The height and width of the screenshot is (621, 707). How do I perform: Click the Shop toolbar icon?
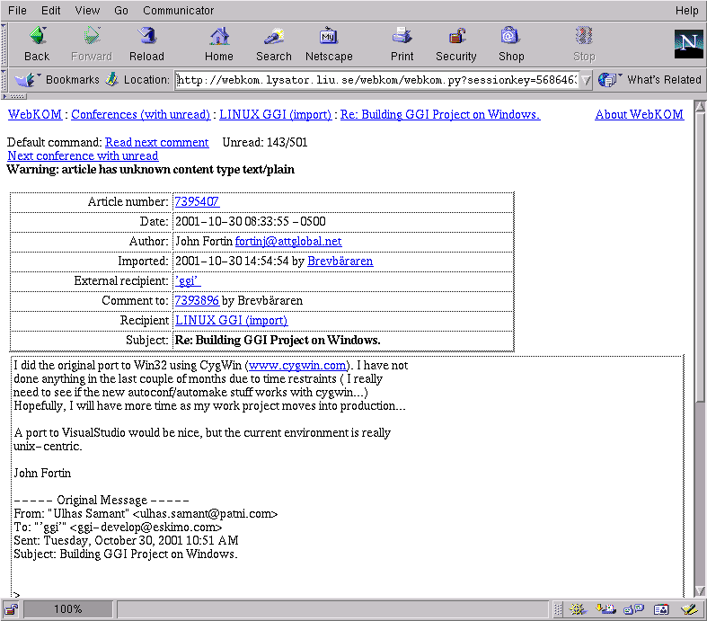pos(511,44)
